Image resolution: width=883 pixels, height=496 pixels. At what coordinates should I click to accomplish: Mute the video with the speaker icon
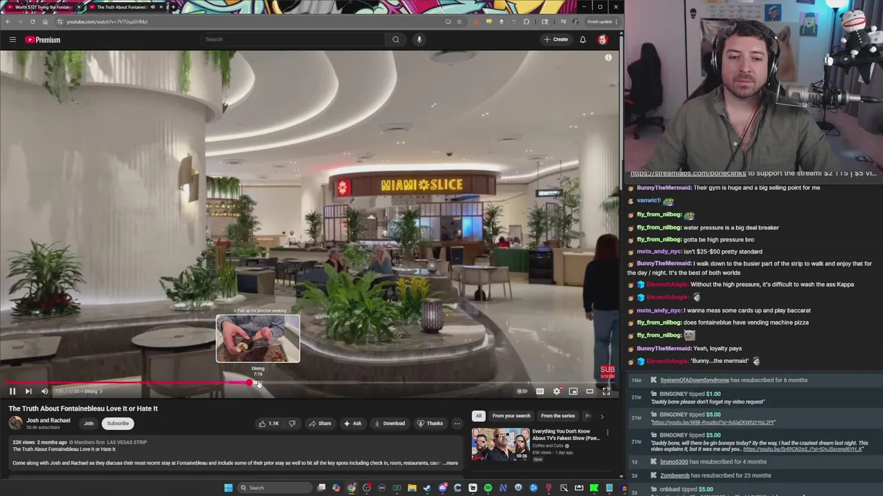45,391
